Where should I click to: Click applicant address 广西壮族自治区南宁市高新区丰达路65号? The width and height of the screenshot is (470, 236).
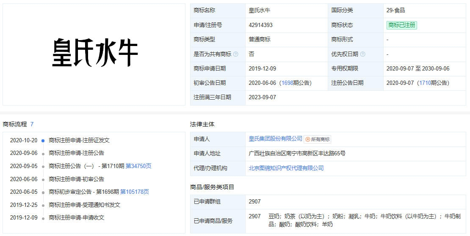coord(297,154)
